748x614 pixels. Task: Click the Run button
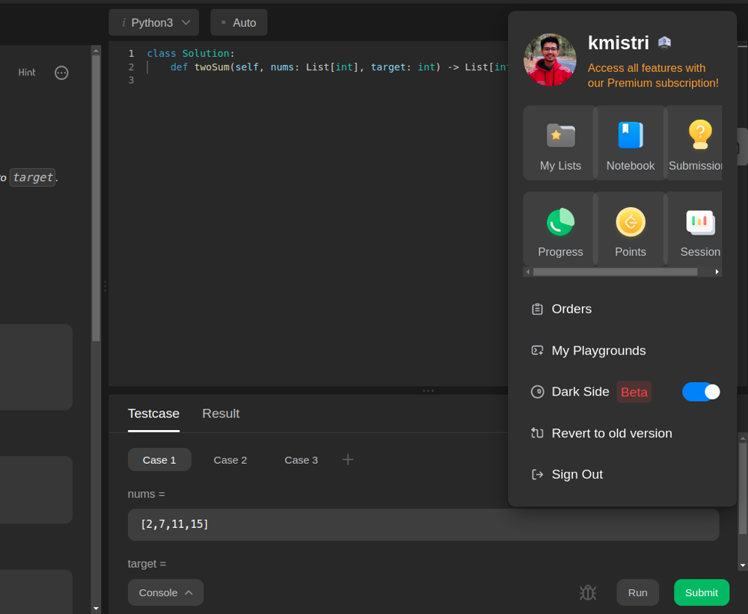pyautogui.click(x=637, y=592)
